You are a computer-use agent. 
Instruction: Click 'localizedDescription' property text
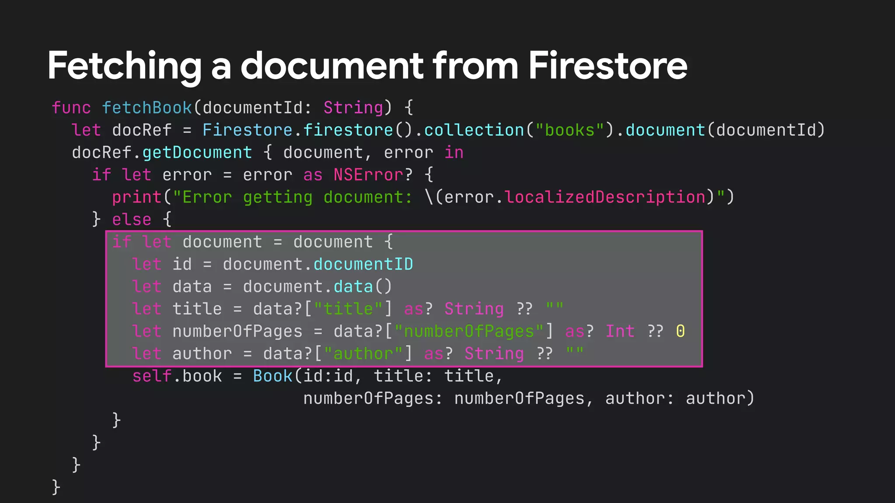click(605, 197)
